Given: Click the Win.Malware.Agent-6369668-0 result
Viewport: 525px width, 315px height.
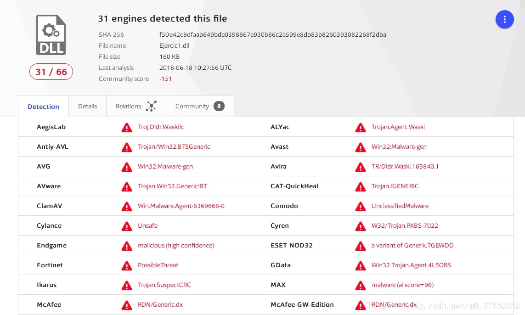Looking at the screenshot, I should tap(181, 206).
